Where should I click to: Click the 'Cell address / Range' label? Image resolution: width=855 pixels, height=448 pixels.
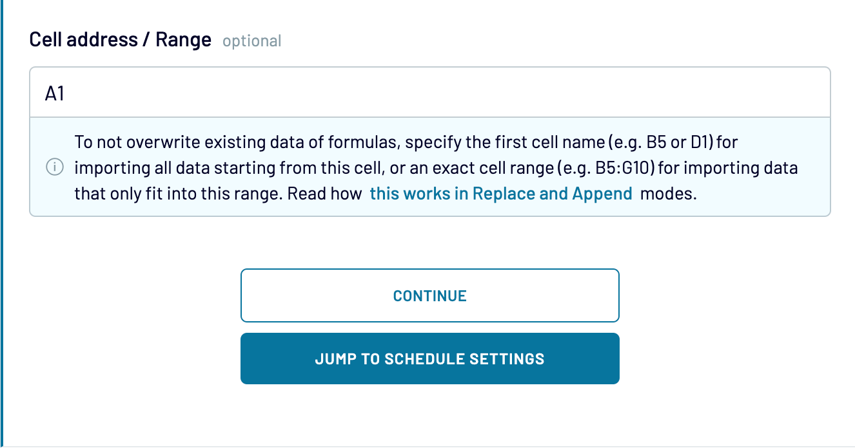[x=121, y=40]
